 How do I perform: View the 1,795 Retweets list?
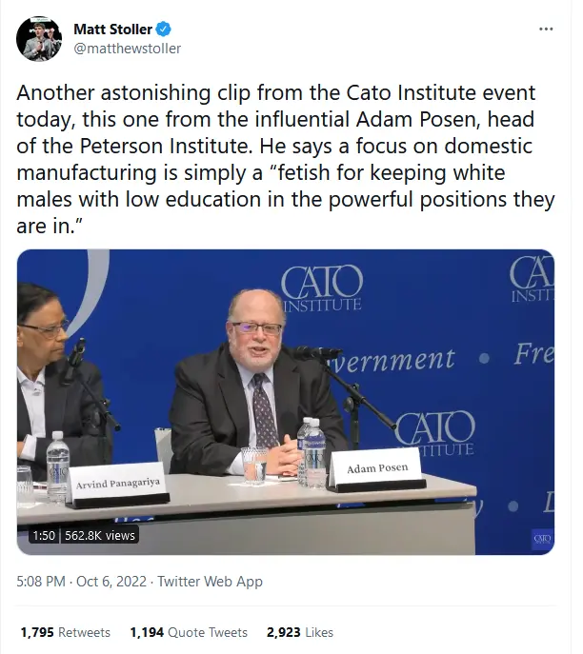click(66, 632)
